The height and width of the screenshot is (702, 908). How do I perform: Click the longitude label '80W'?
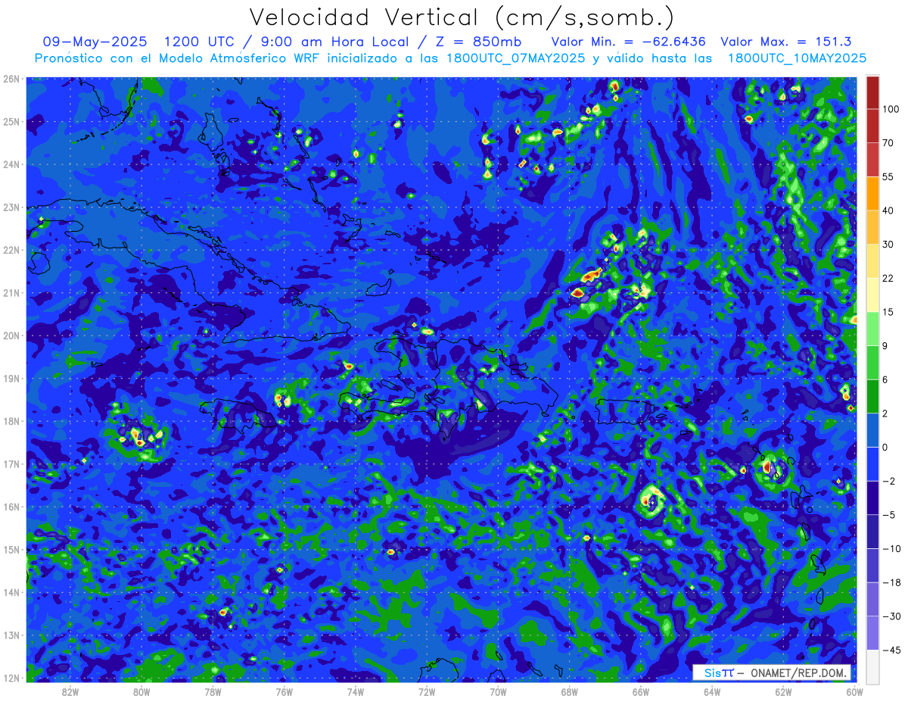[141, 691]
